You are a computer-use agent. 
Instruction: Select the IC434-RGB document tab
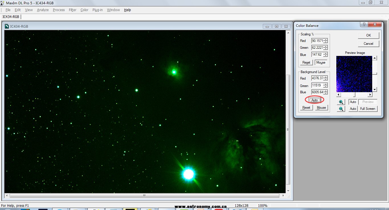(11, 17)
